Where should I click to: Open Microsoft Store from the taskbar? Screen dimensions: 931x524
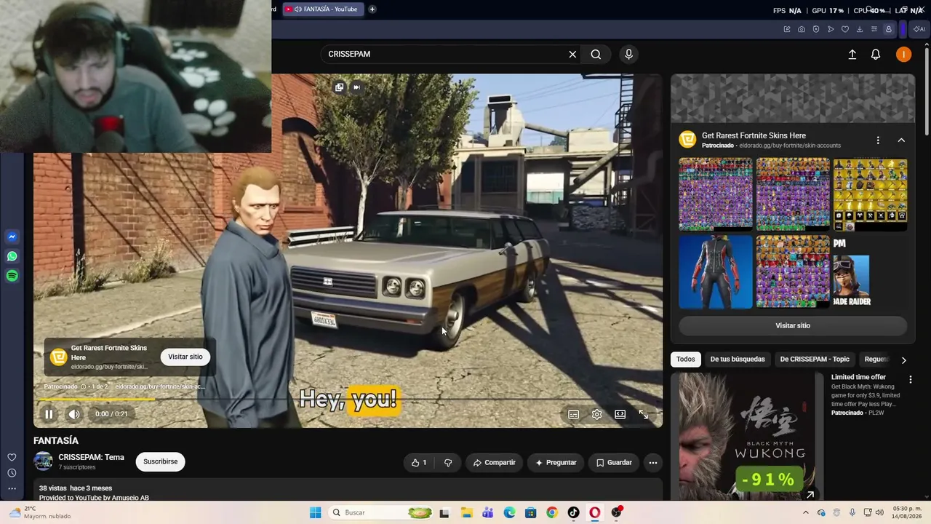coord(531,512)
